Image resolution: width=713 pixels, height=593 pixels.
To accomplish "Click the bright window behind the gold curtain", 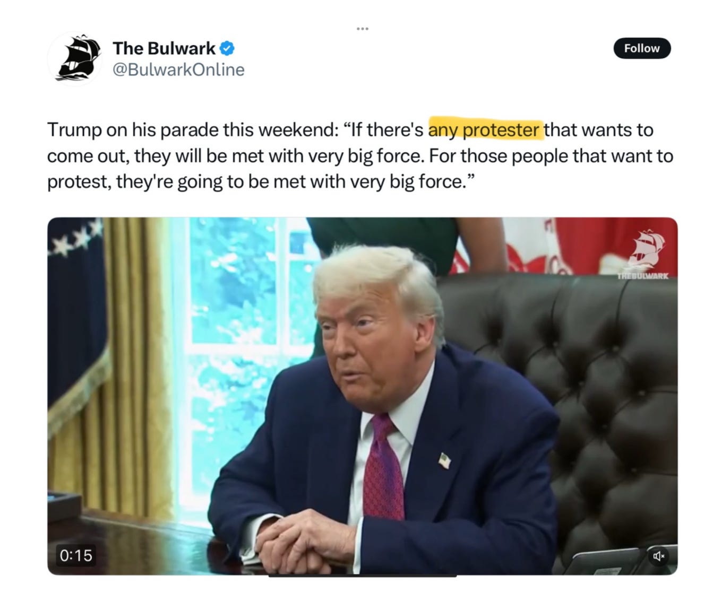I will click(244, 339).
